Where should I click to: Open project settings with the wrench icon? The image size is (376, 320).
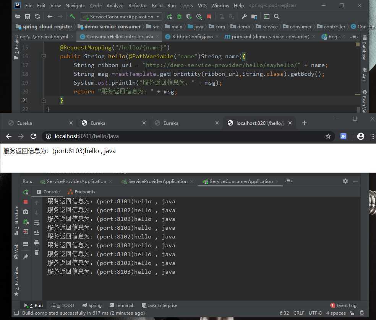pyautogui.click(x=244, y=16)
